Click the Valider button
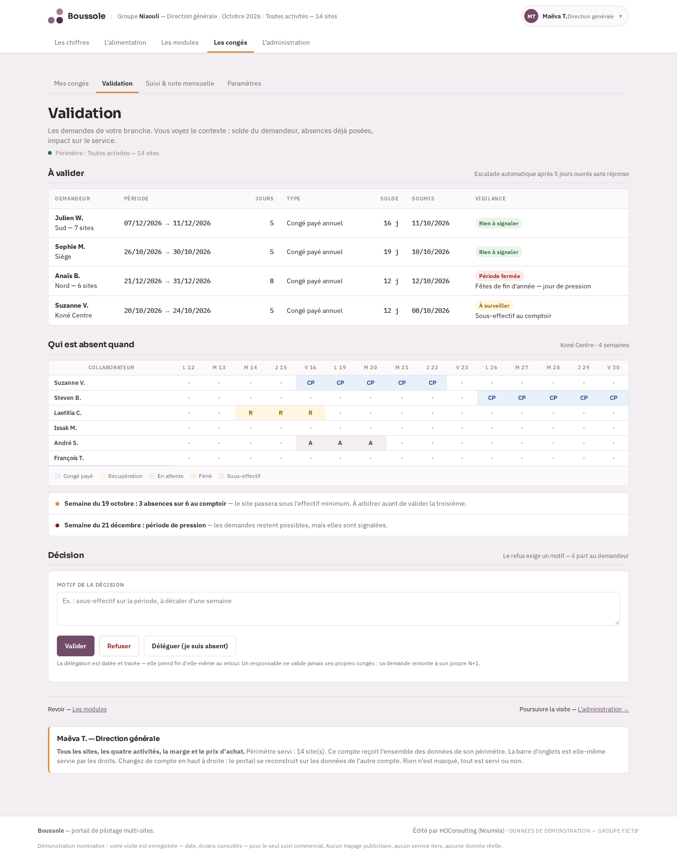The height and width of the screenshot is (860, 677). click(76, 646)
